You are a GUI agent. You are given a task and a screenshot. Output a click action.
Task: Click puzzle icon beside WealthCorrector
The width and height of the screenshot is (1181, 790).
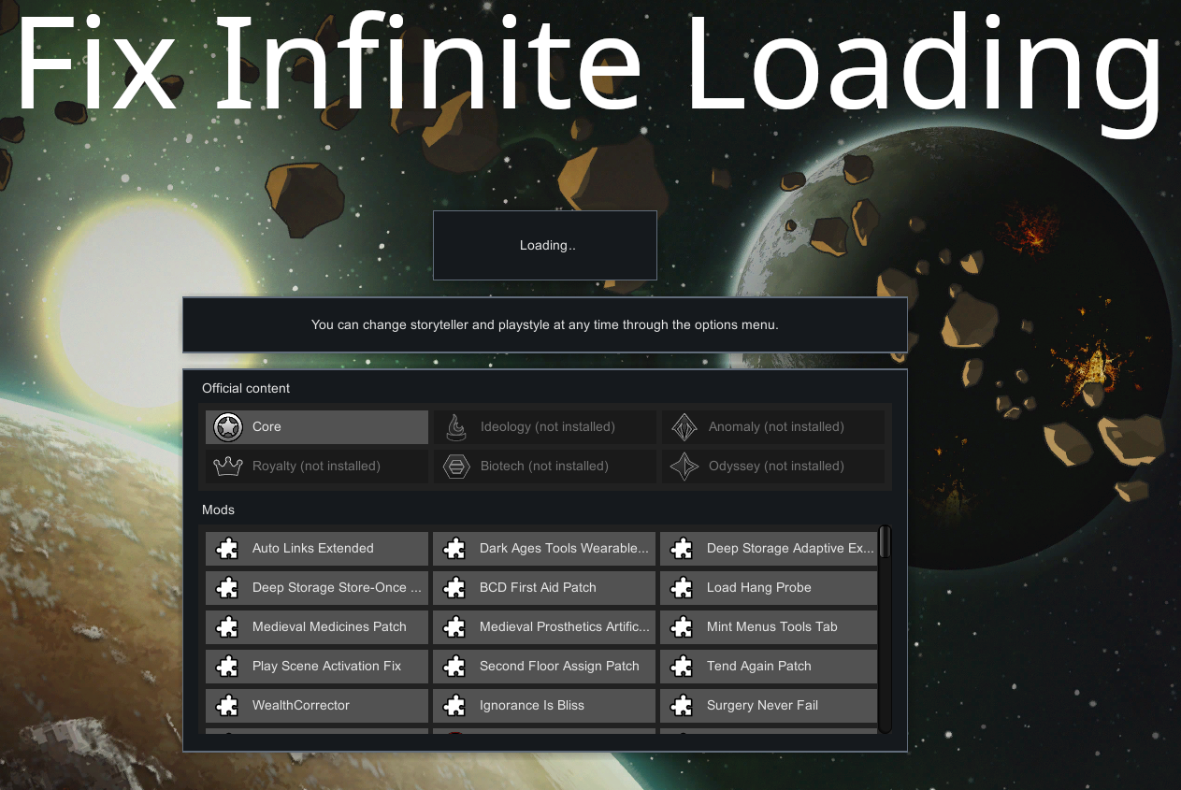(x=226, y=706)
